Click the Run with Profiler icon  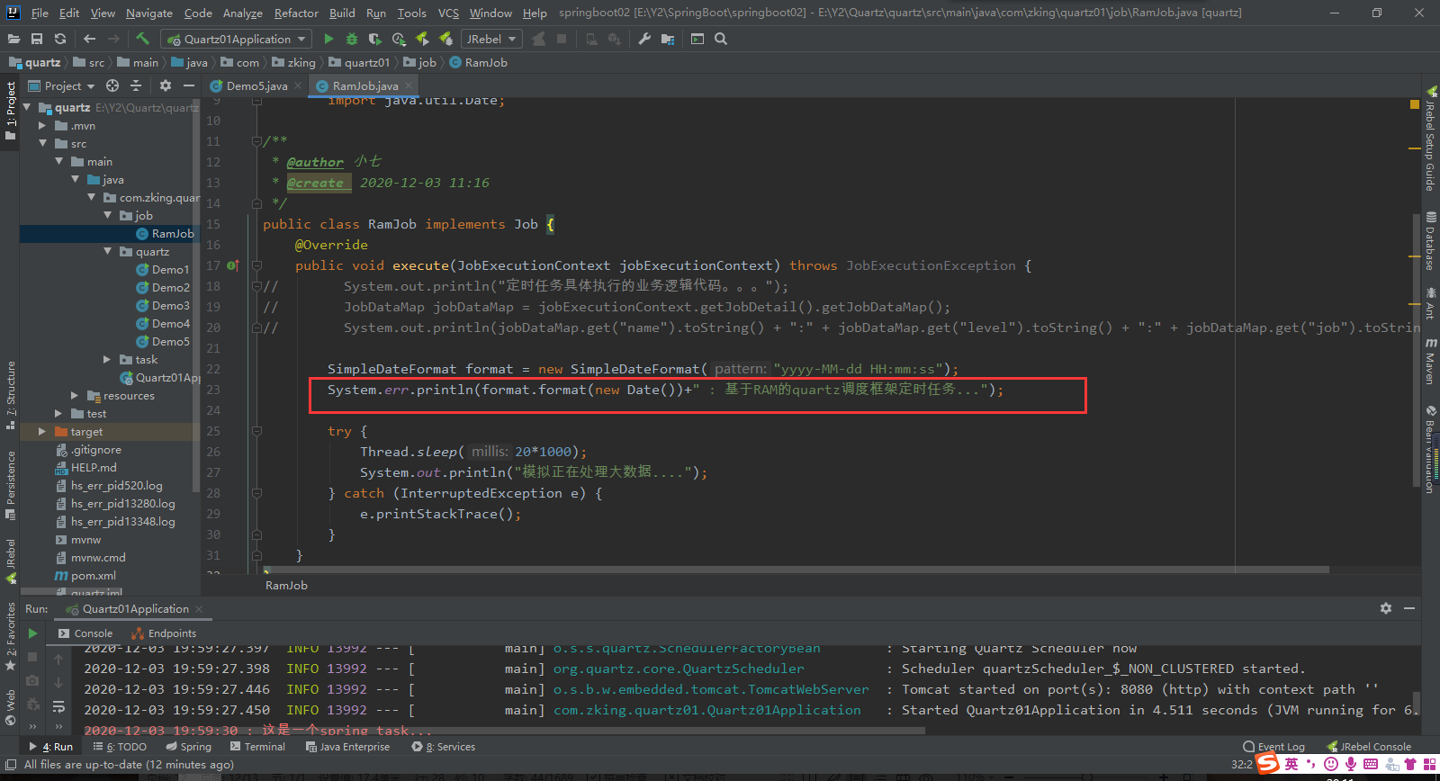pyautogui.click(x=399, y=39)
